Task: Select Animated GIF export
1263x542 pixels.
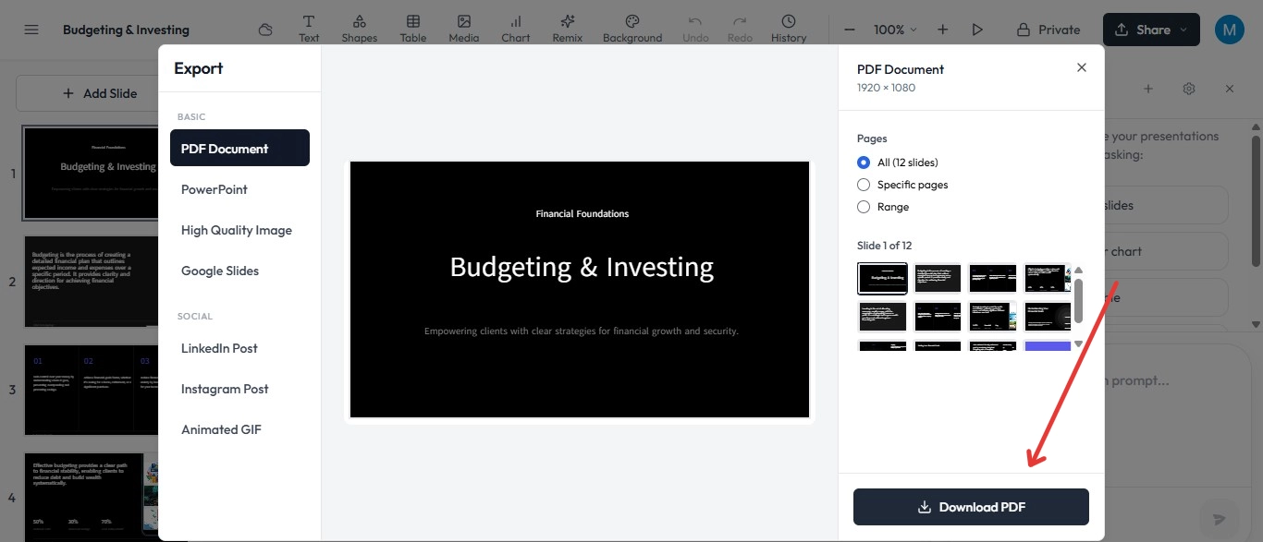Action: tap(239, 429)
